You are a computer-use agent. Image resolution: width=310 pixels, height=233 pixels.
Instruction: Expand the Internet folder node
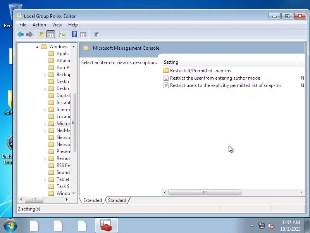[45, 110]
